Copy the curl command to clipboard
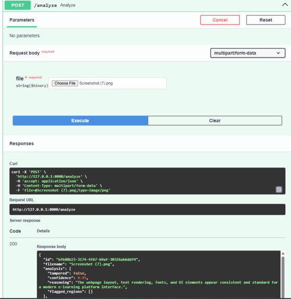 pyautogui.click(x=279, y=189)
